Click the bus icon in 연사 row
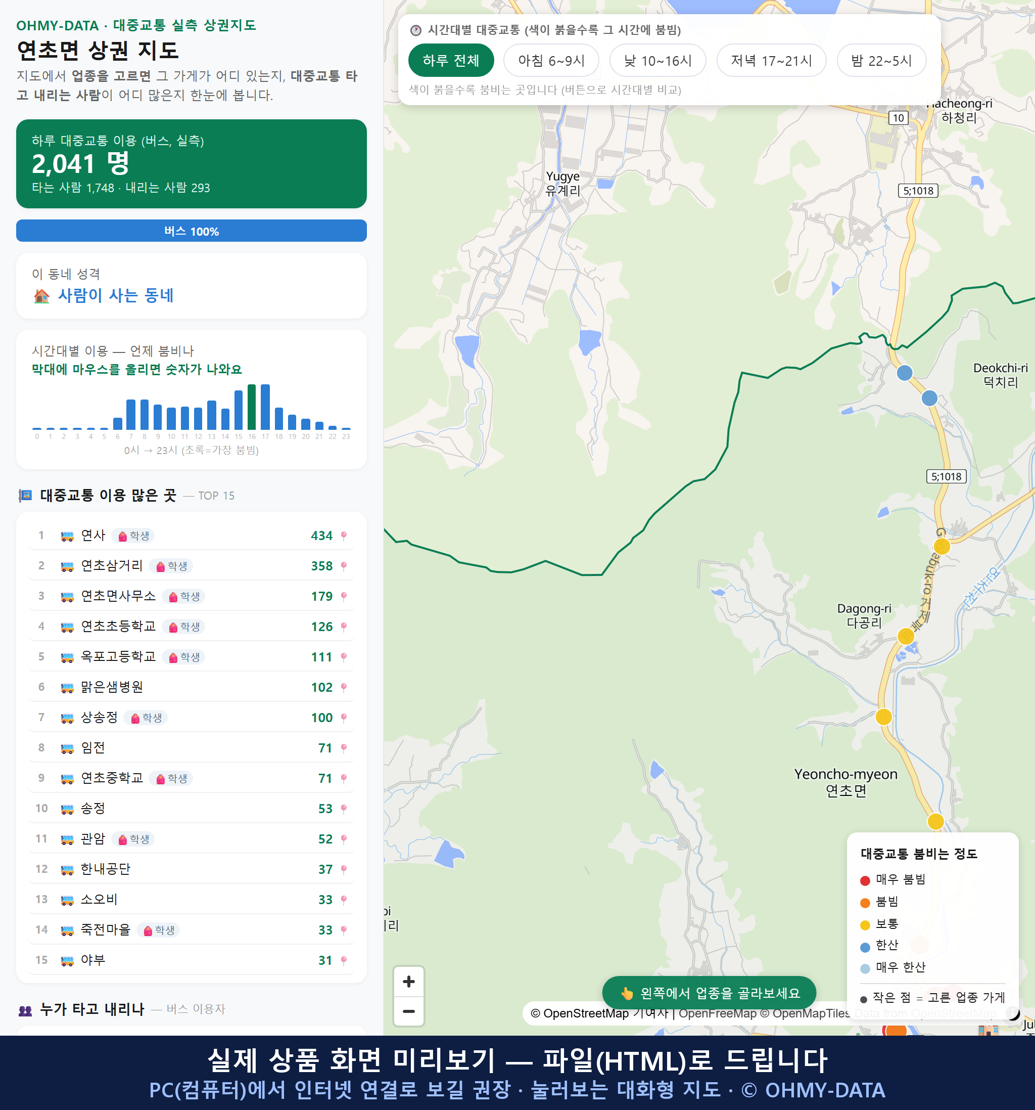Viewport: 1035px width, 1110px height. 67,536
